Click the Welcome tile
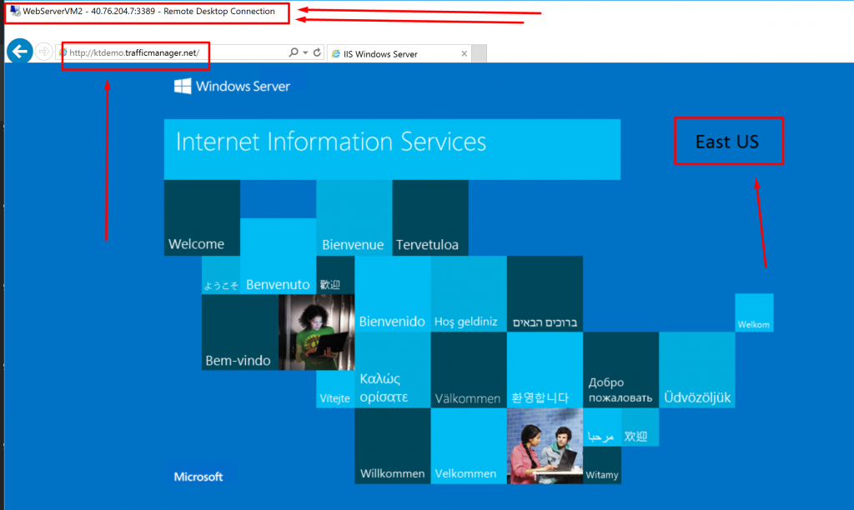Image resolution: width=854 pixels, height=510 pixels. (x=202, y=217)
